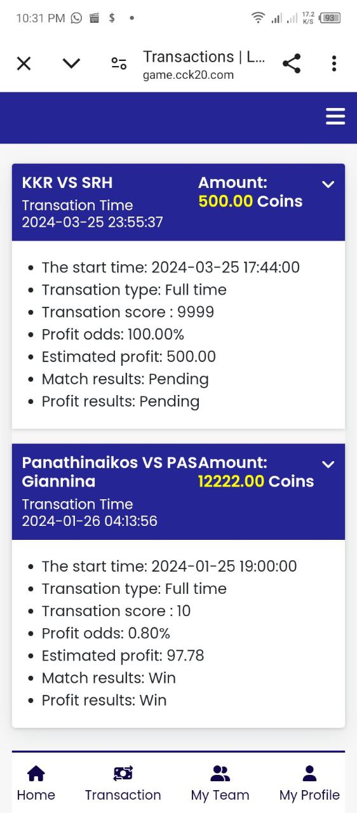Tap the share icon in browser bar
Screen dimensions: 357x813
coord(291,64)
